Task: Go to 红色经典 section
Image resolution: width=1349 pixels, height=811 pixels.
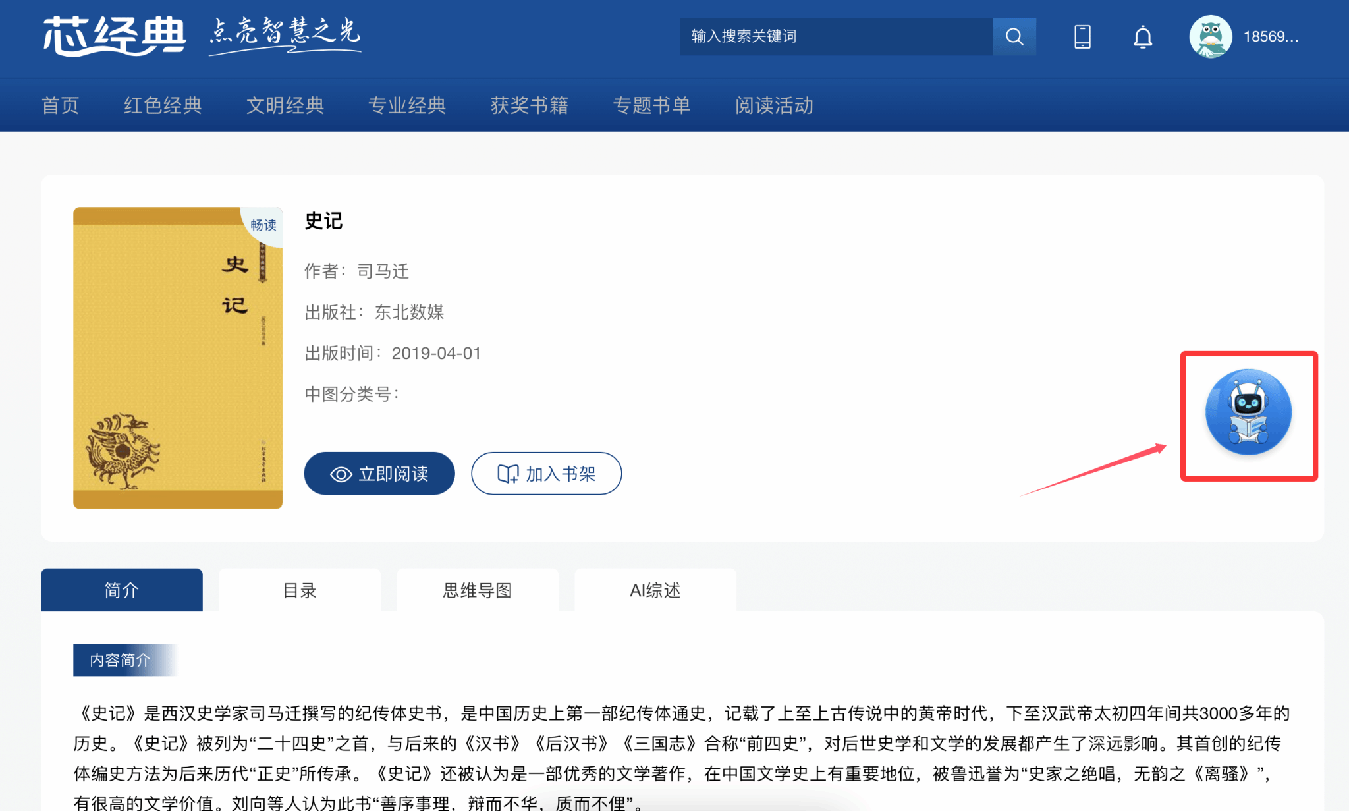Action: pyautogui.click(x=163, y=105)
